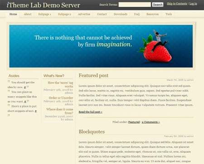Click banner quote 'There is nothing that cannot be achieved'
The width and height of the screenshot is (204, 164).
[83, 38]
